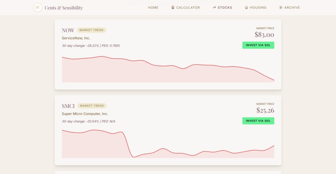336x174 pixels.
Task: Open the Home navigation item
Action: click(x=153, y=7)
